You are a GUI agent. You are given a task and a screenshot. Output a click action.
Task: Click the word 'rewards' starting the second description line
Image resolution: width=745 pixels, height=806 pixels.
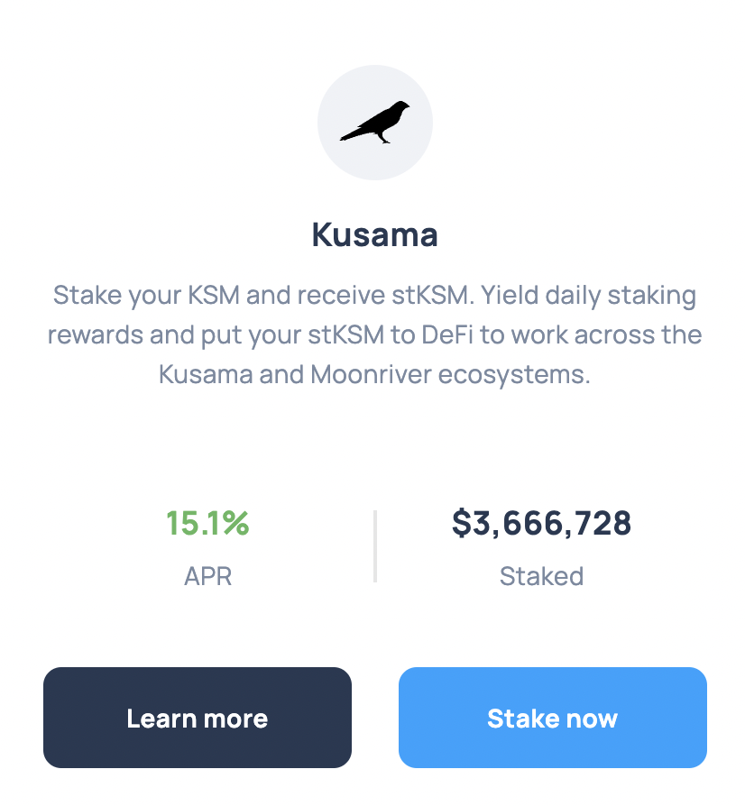click(95, 335)
